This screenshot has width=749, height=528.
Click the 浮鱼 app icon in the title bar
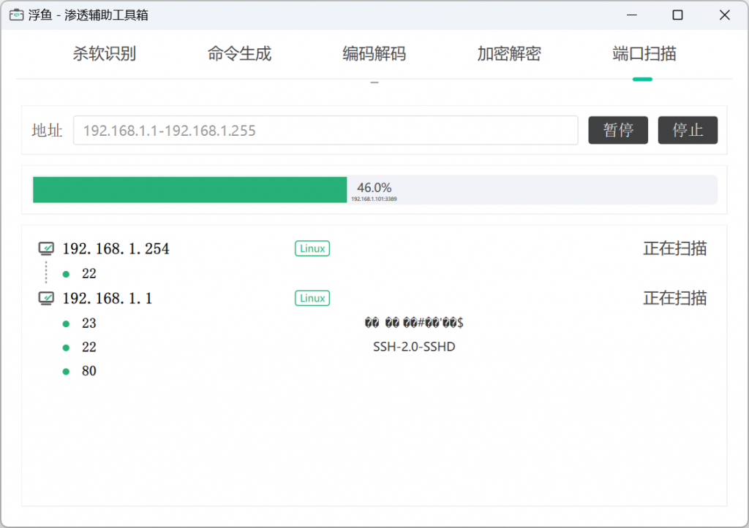(16, 15)
